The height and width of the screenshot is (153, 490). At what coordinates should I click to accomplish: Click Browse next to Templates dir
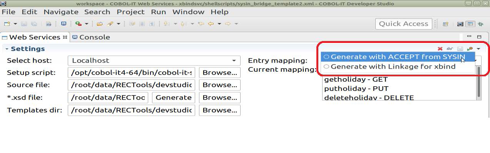pyautogui.click(x=220, y=110)
